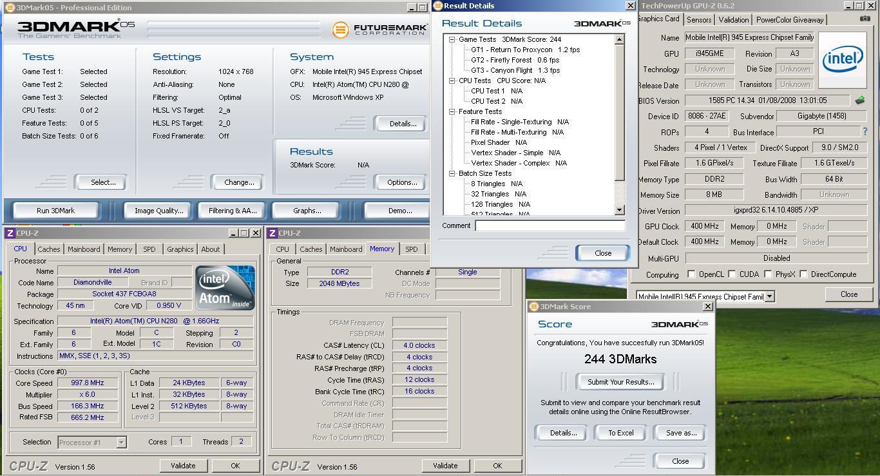Click the Demo button
This screenshot has width=880, height=476.
[398, 211]
